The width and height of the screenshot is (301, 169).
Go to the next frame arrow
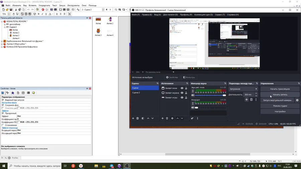[x=110, y=10]
